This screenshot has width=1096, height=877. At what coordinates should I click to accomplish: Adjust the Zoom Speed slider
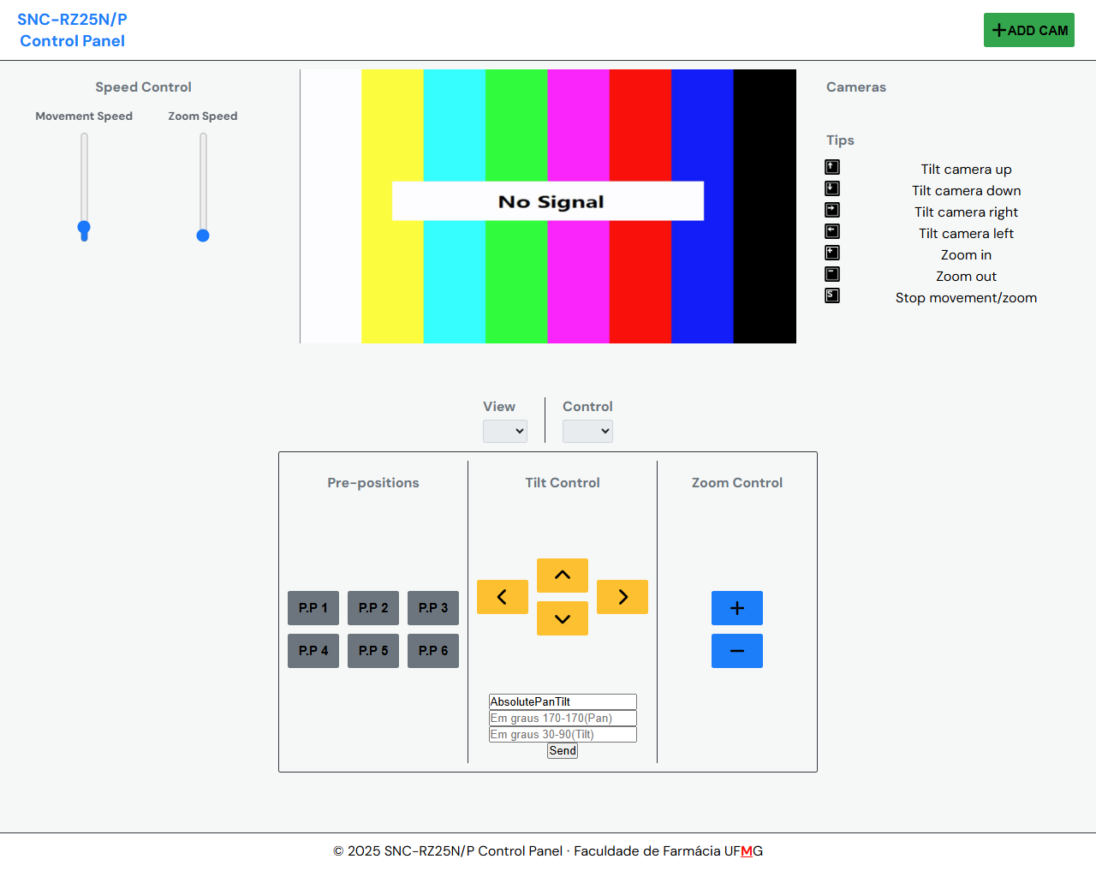point(203,235)
